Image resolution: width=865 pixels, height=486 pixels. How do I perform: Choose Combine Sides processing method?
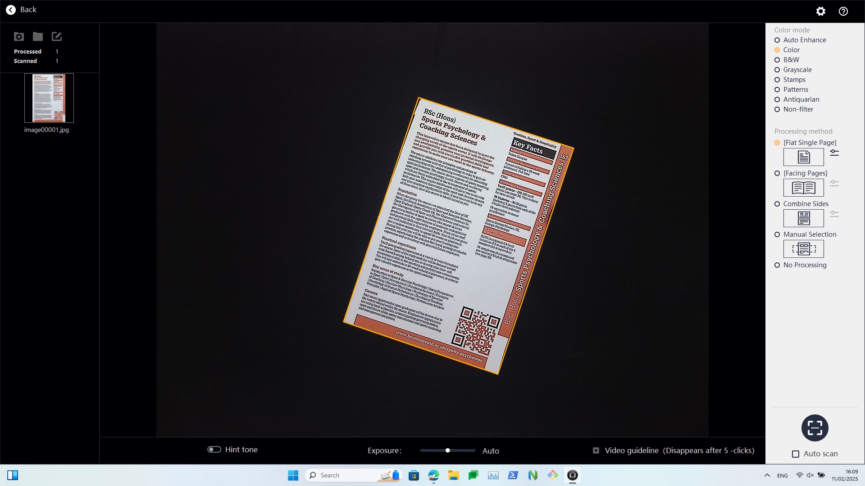(777, 204)
